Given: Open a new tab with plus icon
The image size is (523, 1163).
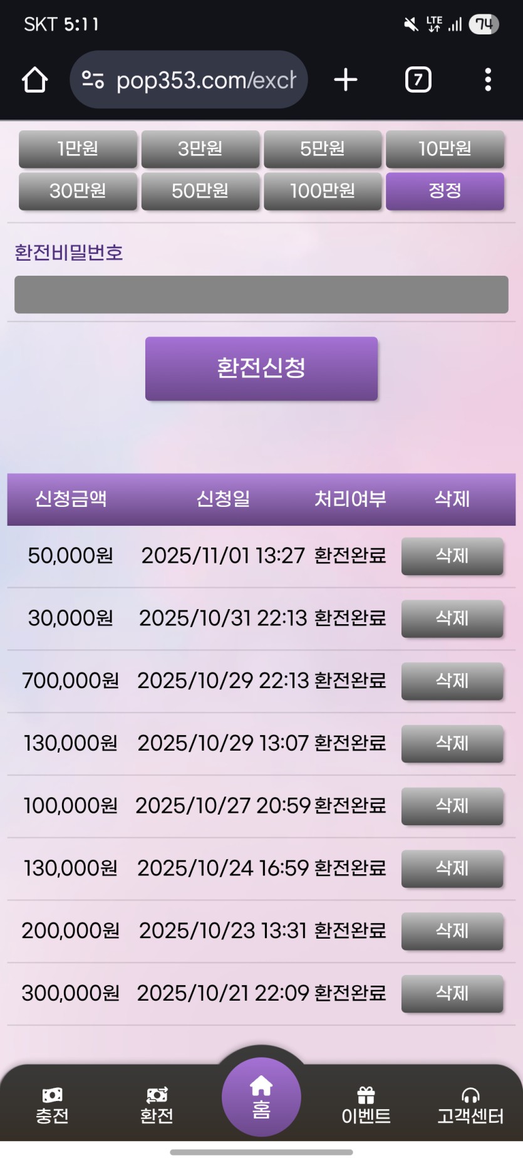Looking at the screenshot, I should tap(345, 80).
